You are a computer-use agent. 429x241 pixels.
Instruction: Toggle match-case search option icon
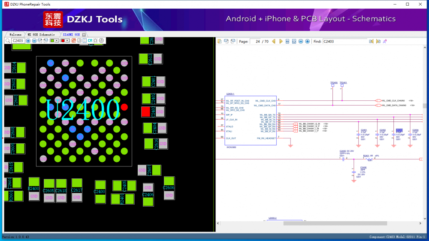385,42
